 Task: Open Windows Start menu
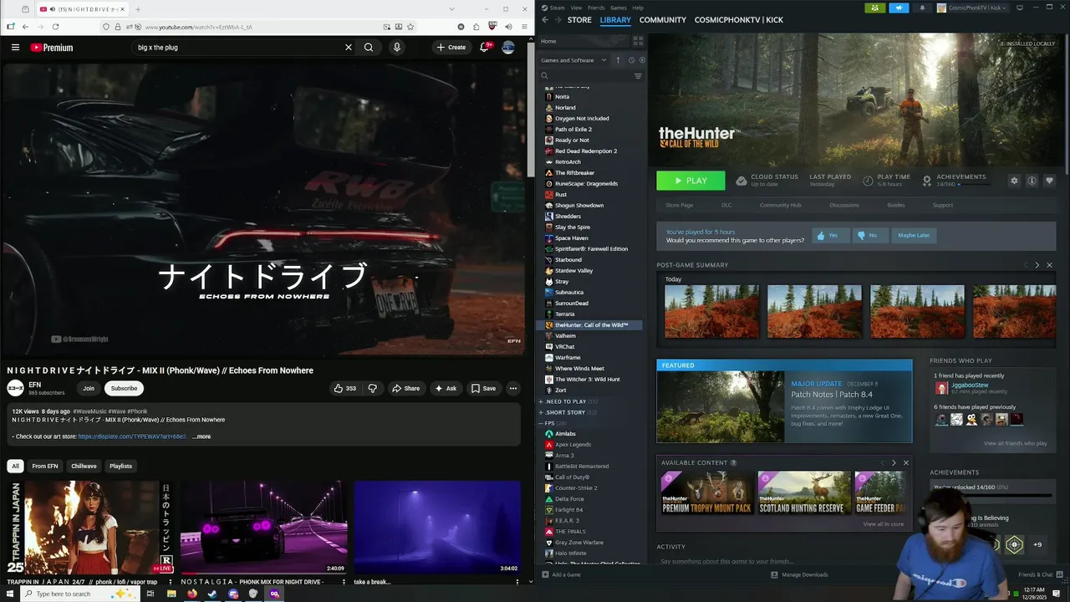click(8, 594)
